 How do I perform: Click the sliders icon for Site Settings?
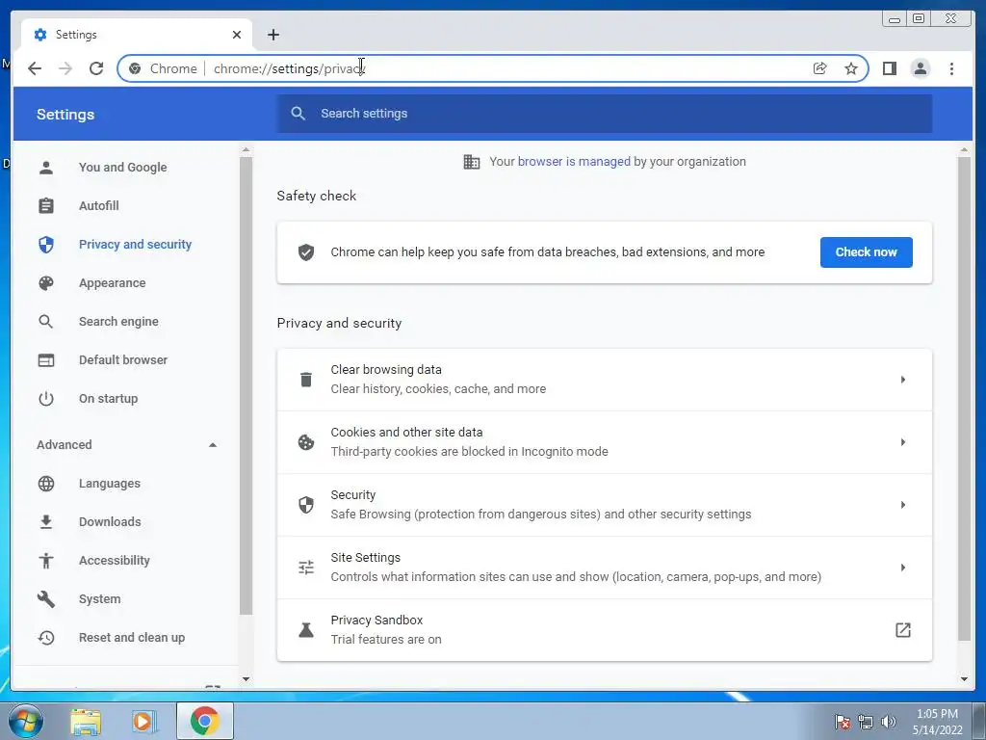[306, 568]
